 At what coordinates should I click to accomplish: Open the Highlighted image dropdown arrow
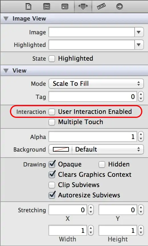pyautogui.click(x=139, y=45)
